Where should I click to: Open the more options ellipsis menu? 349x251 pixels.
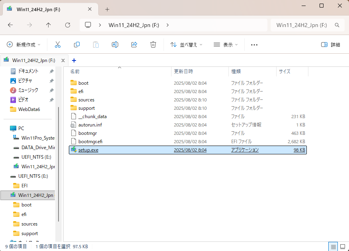(254, 45)
